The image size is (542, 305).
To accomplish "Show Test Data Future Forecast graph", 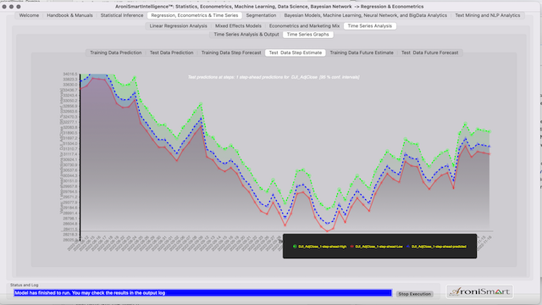I will coord(429,53).
